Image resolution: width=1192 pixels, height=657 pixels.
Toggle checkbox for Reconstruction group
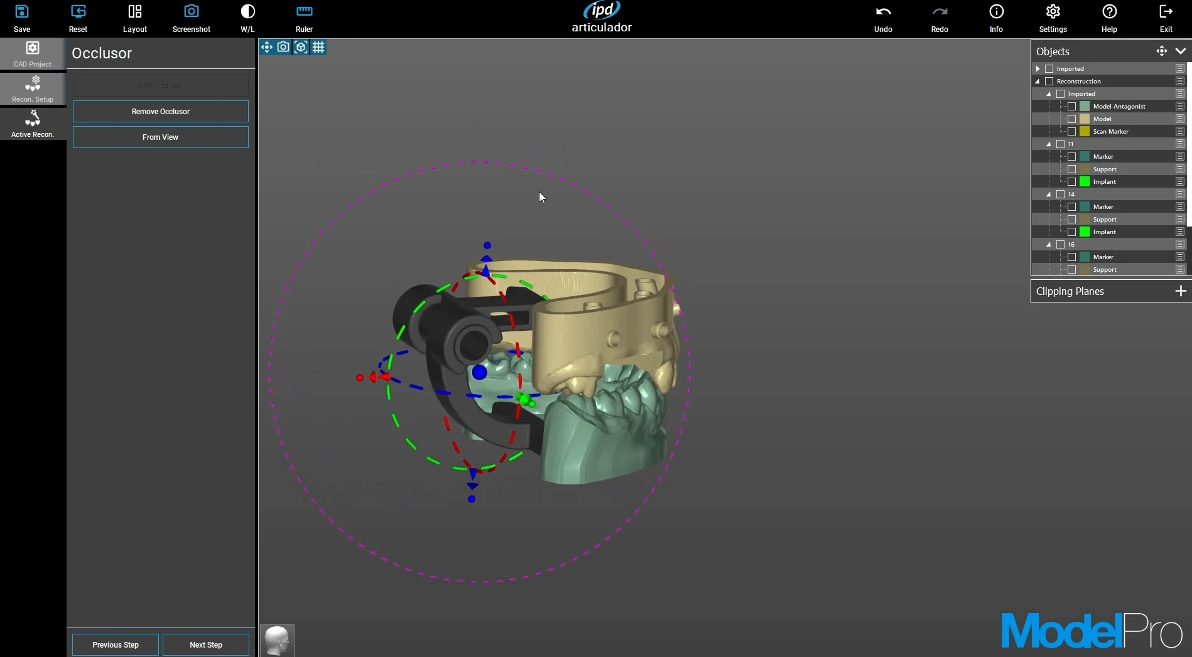pyautogui.click(x=1049, y=81)
